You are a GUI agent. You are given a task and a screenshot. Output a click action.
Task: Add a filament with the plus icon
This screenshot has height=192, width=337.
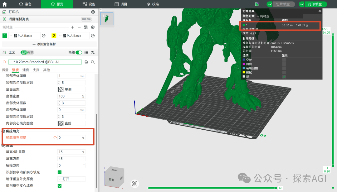pos(73,27)
